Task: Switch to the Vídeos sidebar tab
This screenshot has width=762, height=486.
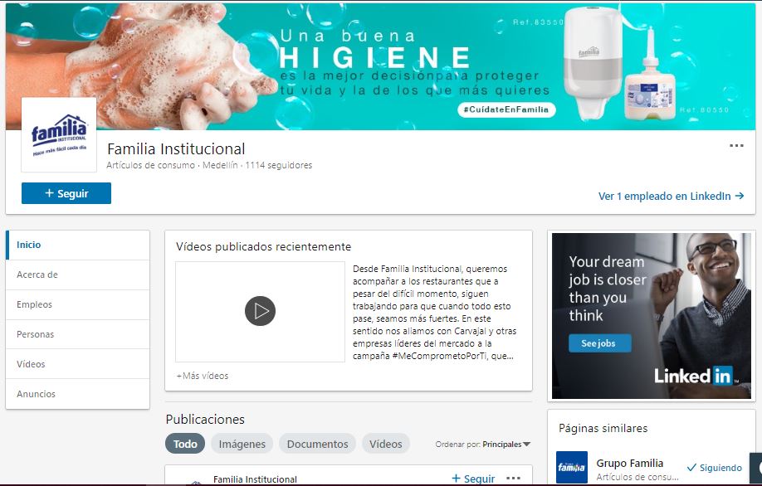Action: click(78, 364)
